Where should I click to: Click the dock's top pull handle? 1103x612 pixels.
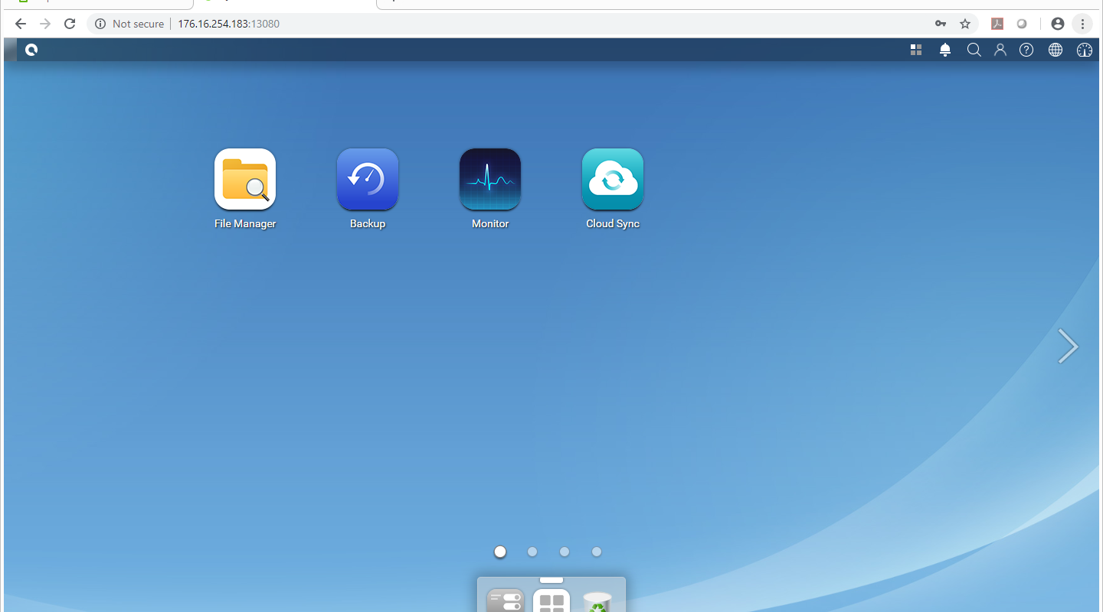551,580
